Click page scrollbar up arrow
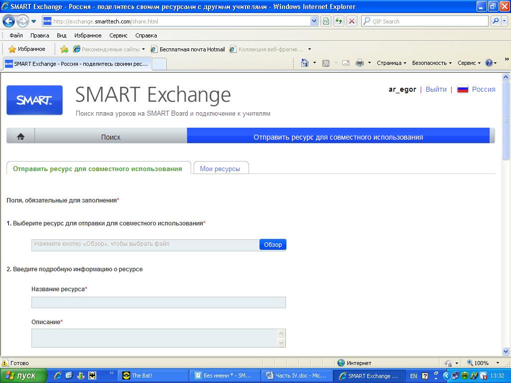 (506, 77)
